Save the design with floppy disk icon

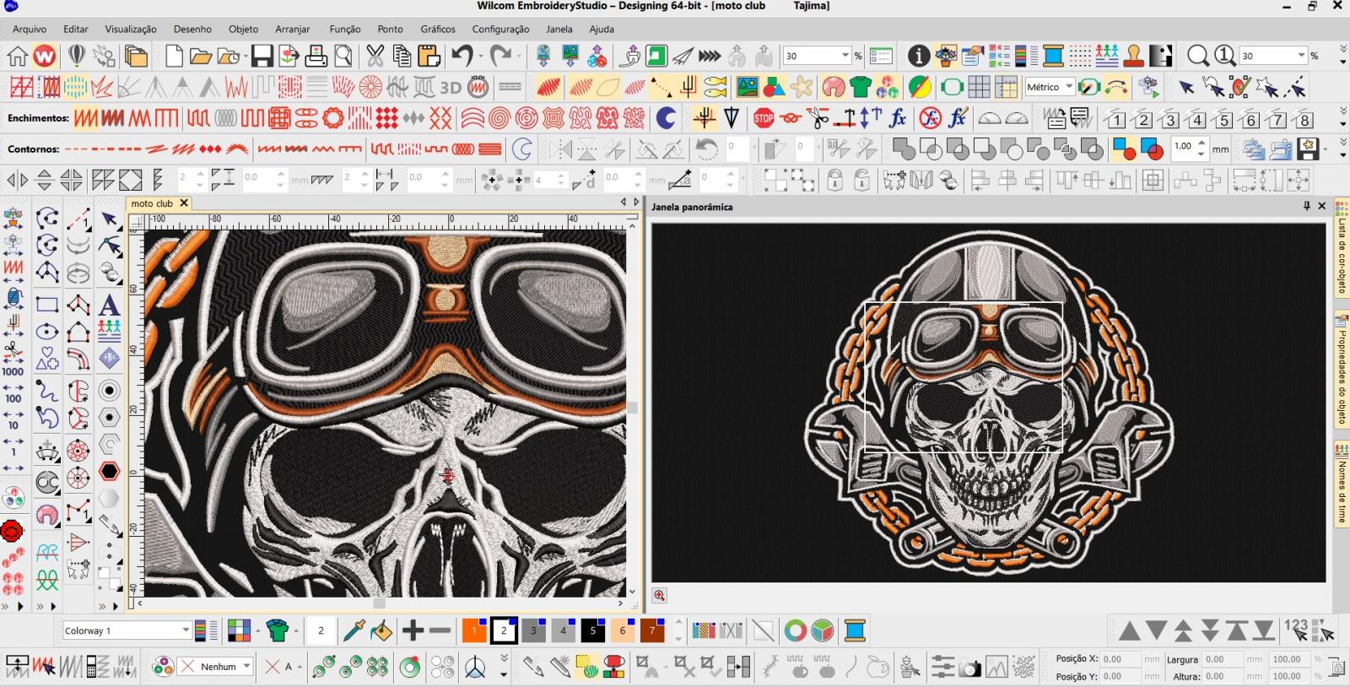(262, 57)
